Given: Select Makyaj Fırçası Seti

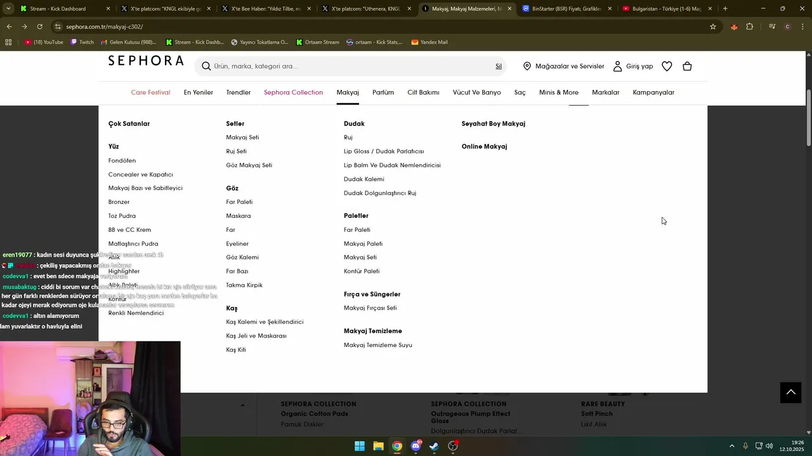Looking at the screenshot, I should click(x=370, y=308).
